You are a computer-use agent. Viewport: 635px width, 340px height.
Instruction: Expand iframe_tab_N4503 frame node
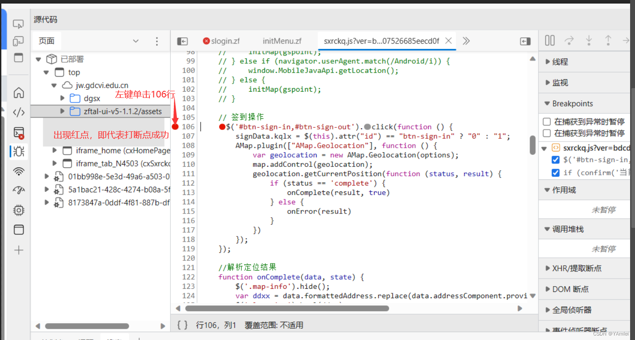pos(55,163)
